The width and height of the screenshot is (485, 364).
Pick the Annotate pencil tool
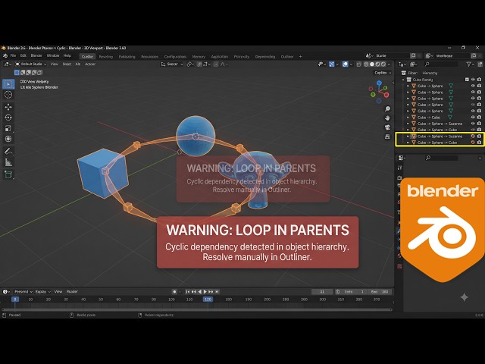[x=8, y=152]
